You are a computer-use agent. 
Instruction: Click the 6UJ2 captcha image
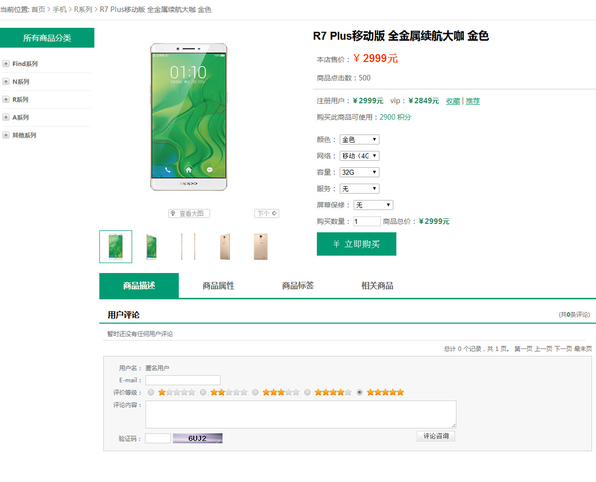pyautogui.click(x=198, y=438)
